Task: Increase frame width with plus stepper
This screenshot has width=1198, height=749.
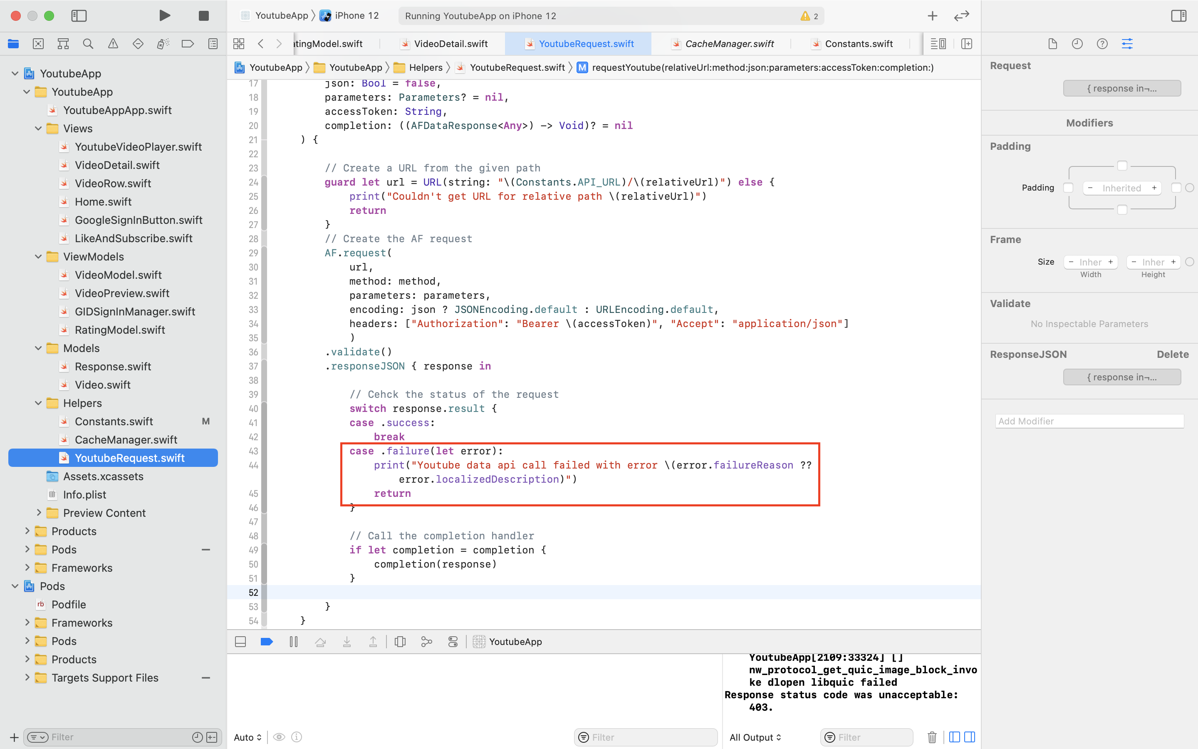Action: coord(1110,262)
